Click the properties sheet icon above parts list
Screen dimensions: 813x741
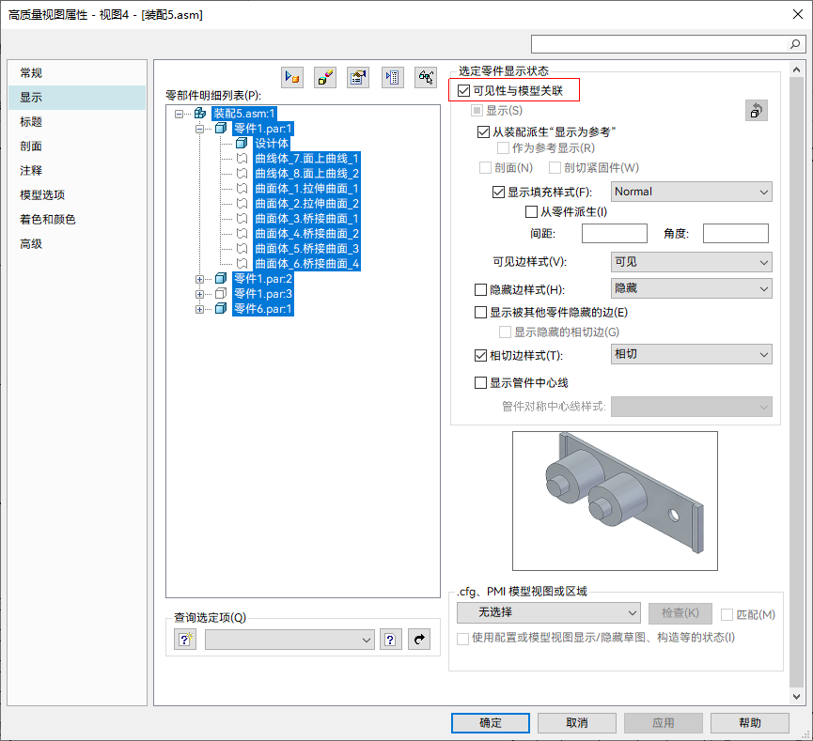[358, 78]
